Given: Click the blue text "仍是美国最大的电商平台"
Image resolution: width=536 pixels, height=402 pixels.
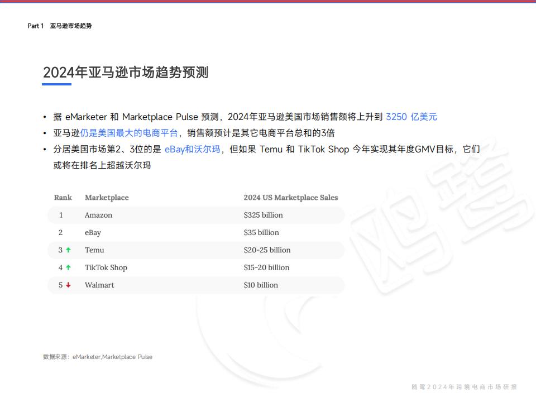Looking at the screenshot, I should 129,133.
